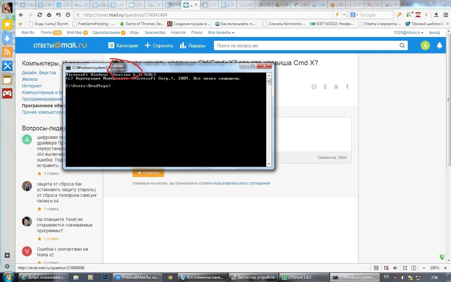Click cmd window vertical scrollbar

coord(269,119)
